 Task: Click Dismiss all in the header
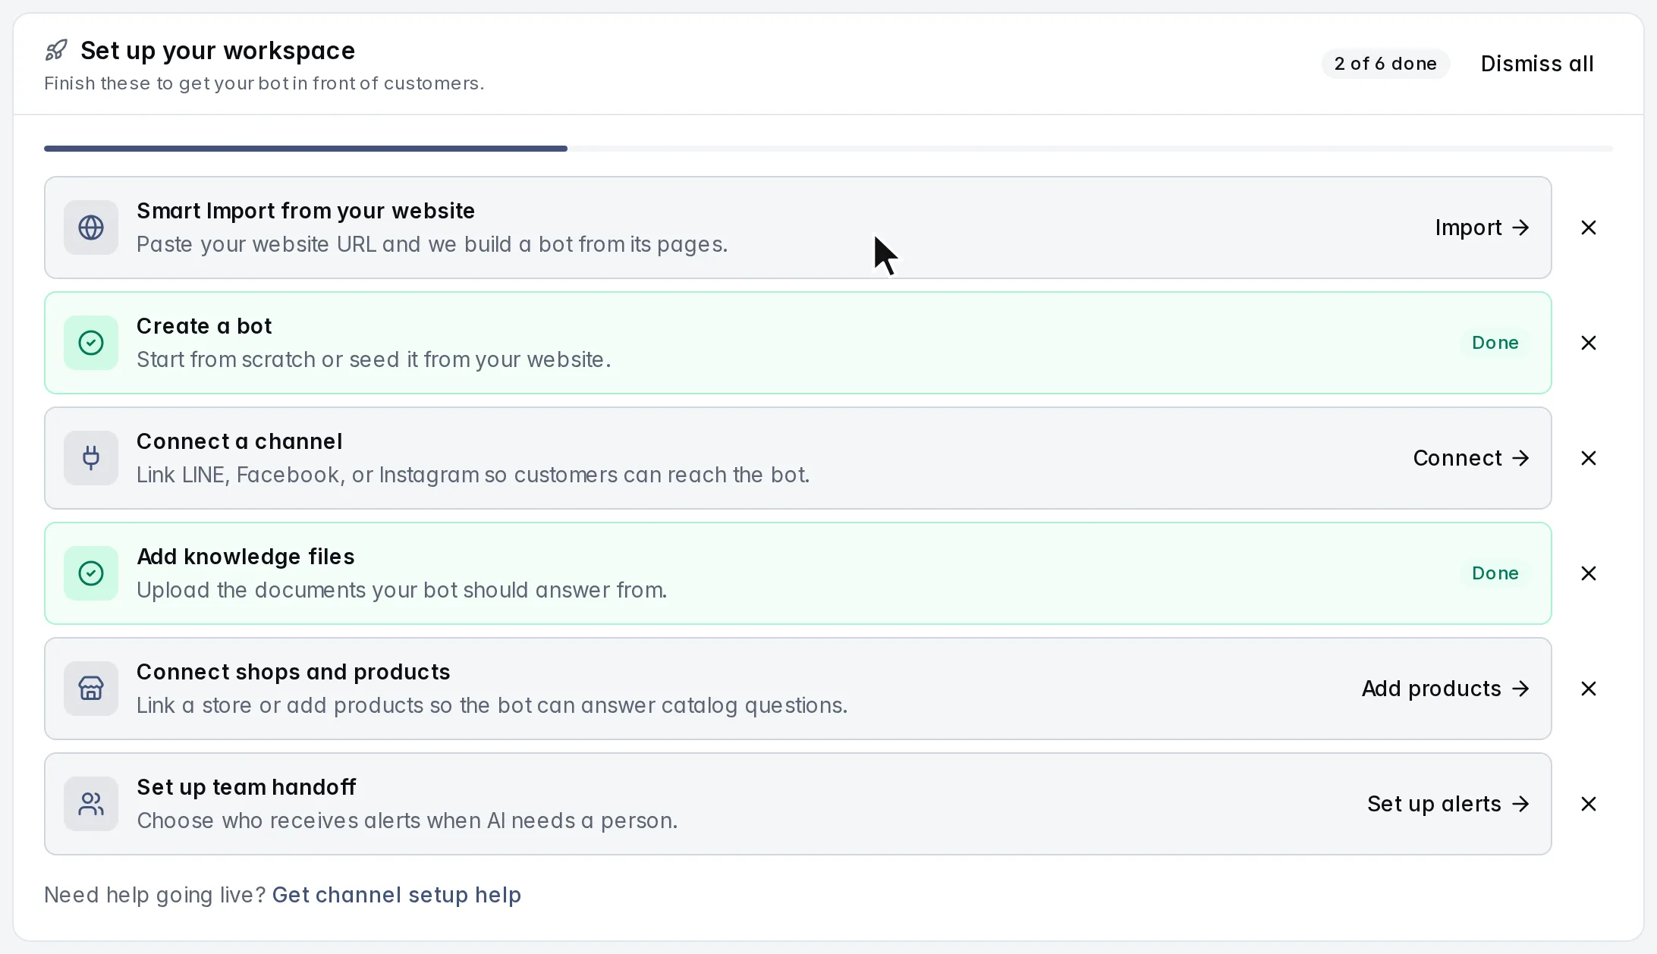pyautogui.click(x=1537, y=64)
